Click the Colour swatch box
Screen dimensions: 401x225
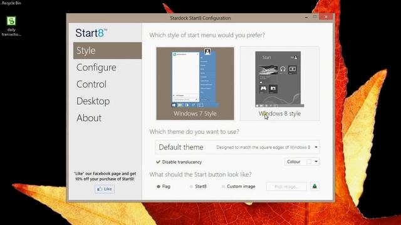click(x=309, y=162)
